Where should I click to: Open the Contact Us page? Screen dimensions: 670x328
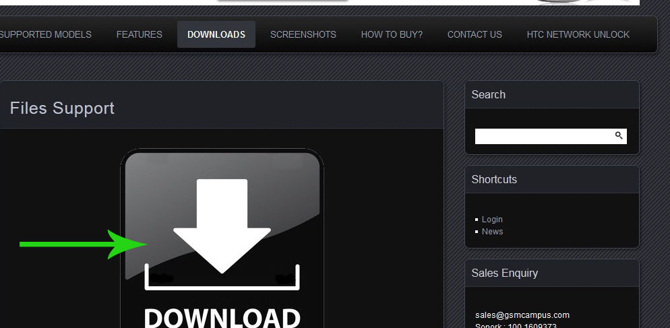tap(475, 34)
